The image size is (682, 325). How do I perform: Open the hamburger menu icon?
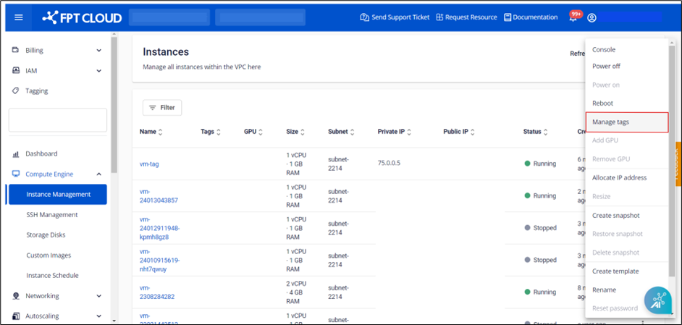point(19,17)
